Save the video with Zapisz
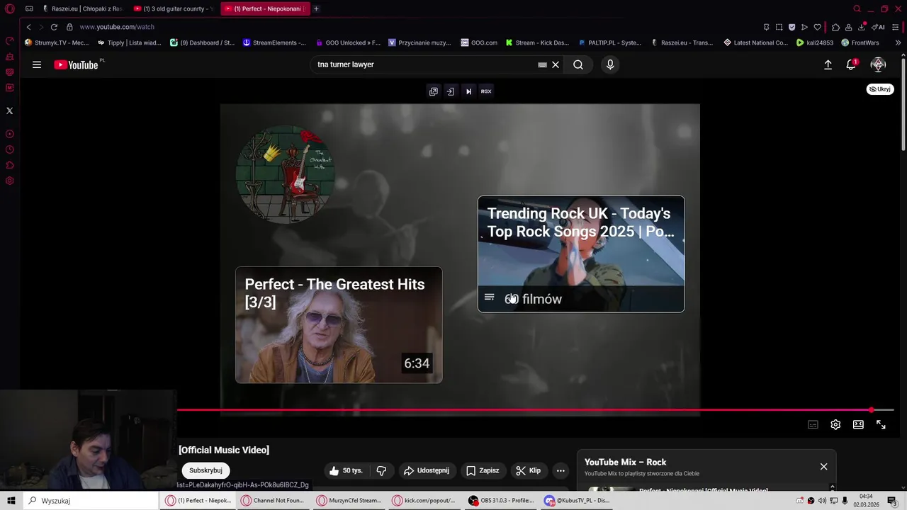 (x=482, y=470)
